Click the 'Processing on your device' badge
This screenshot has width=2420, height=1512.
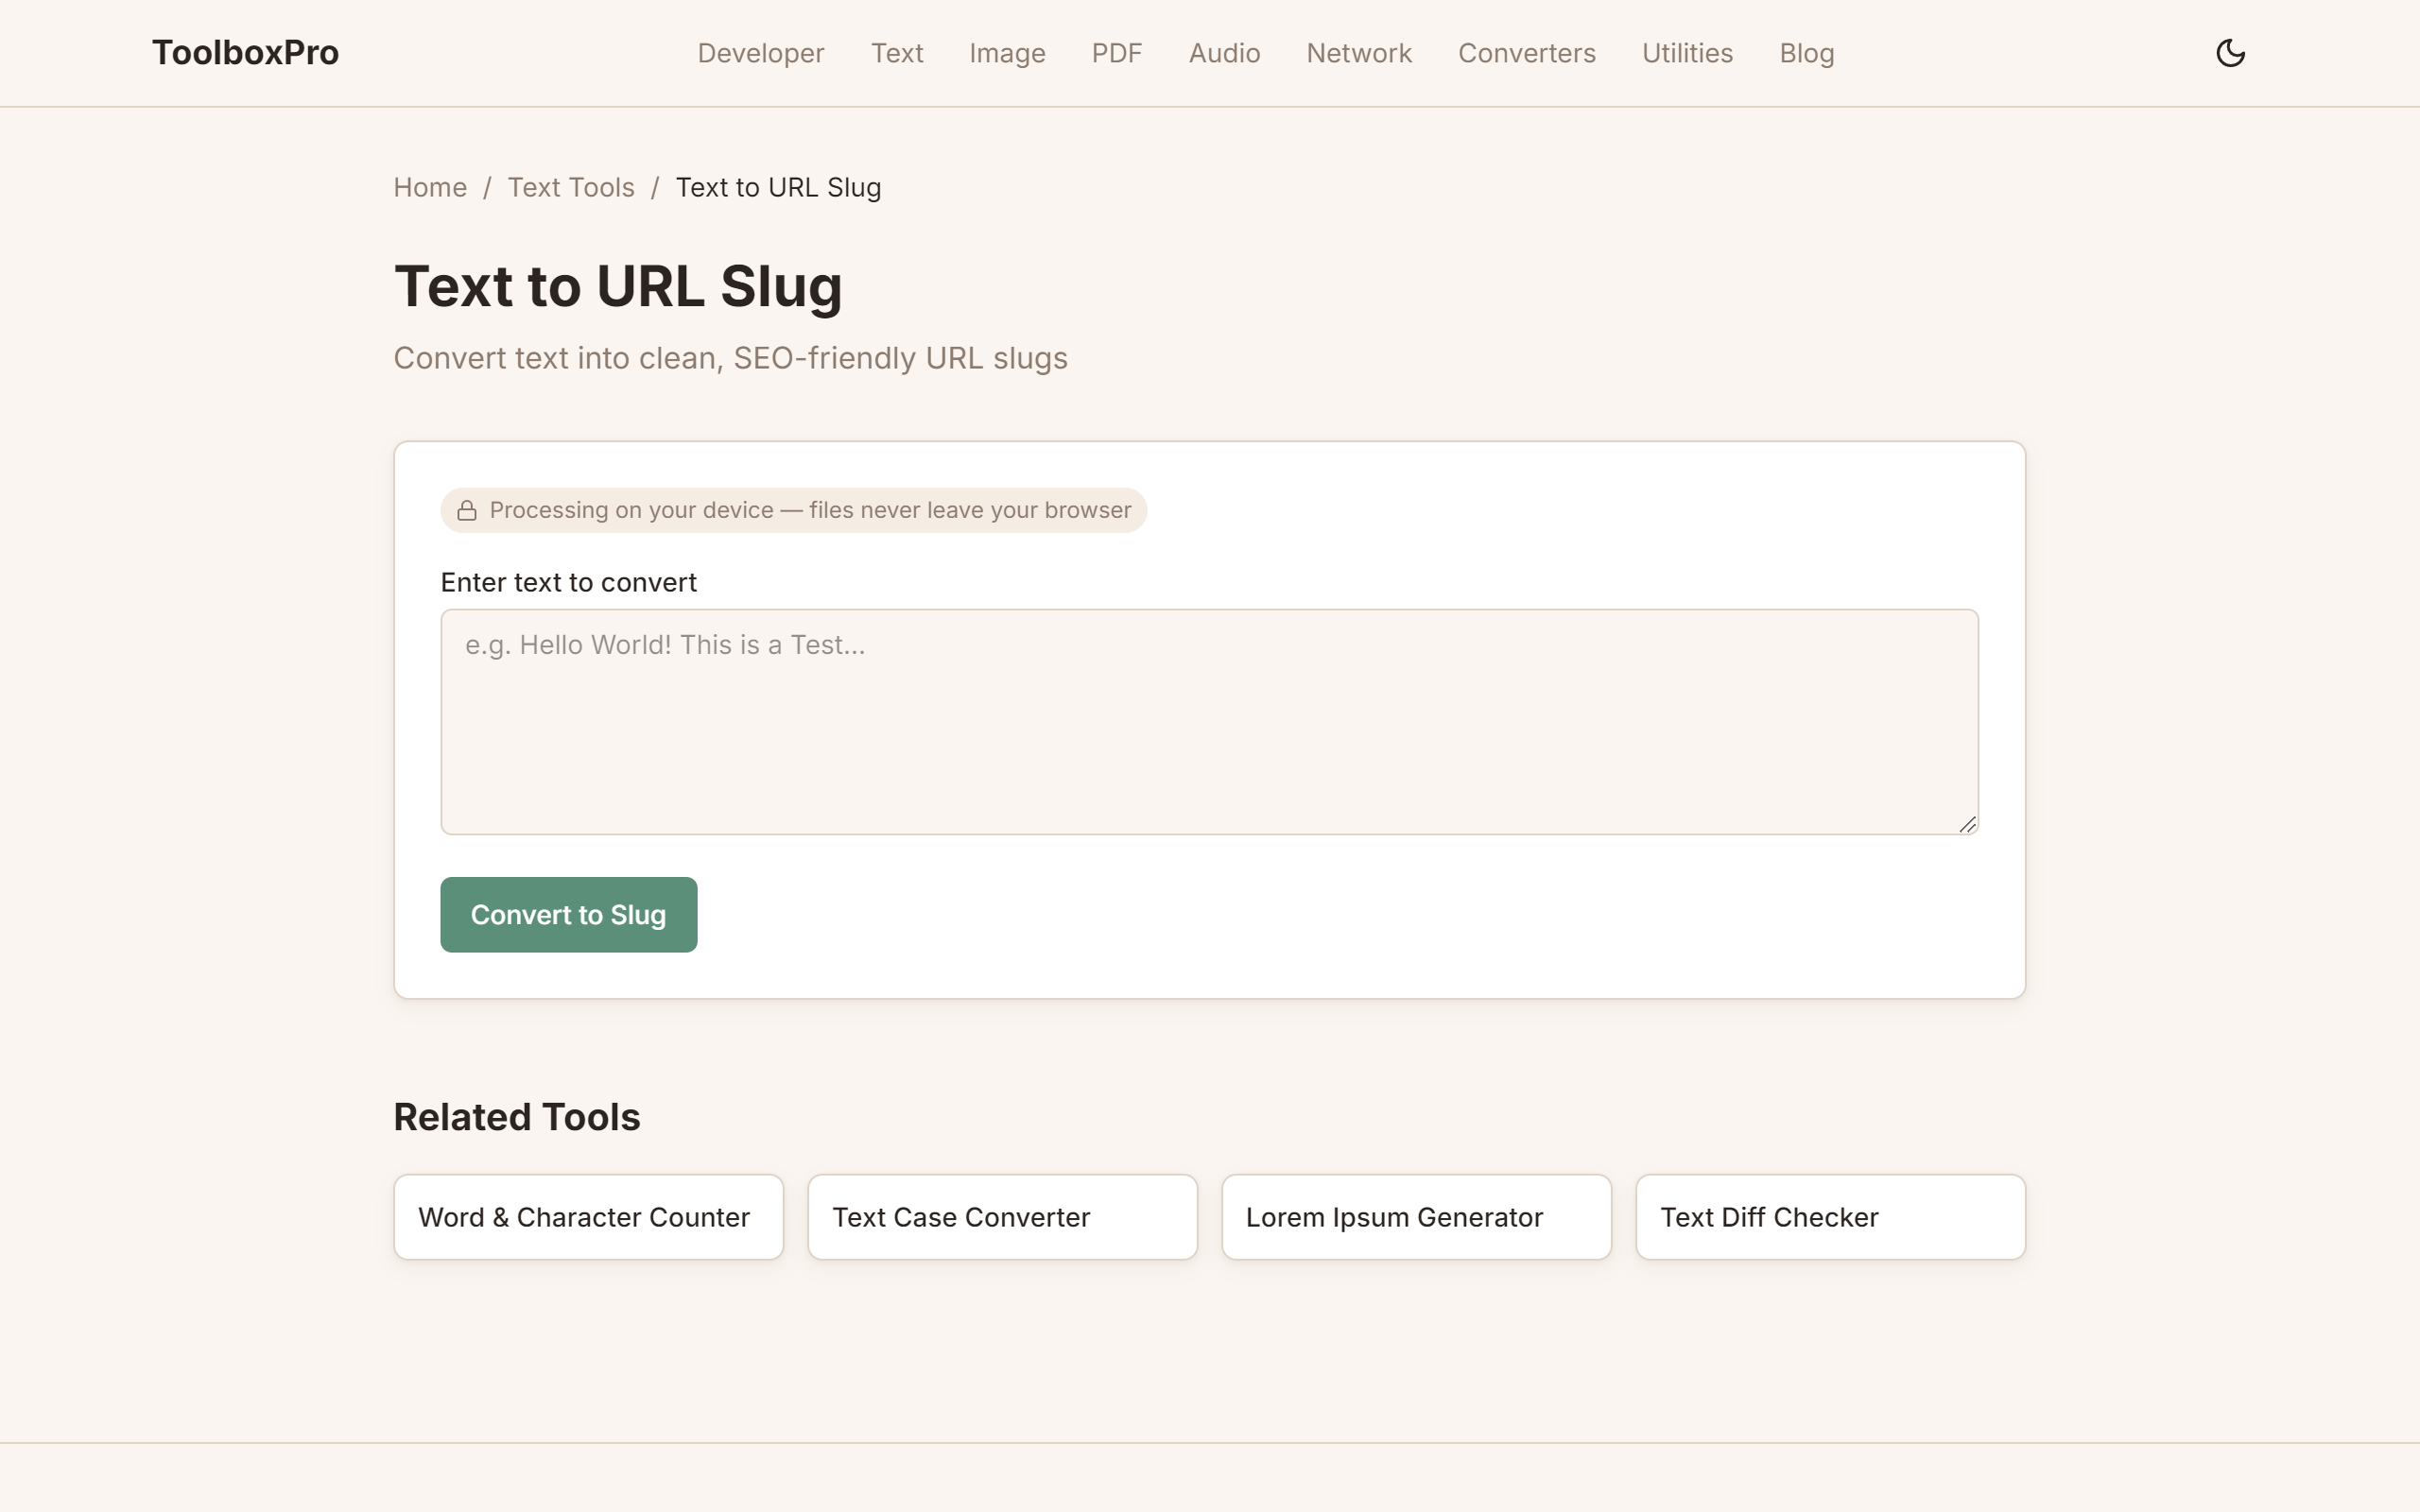[x=793, y=510]
